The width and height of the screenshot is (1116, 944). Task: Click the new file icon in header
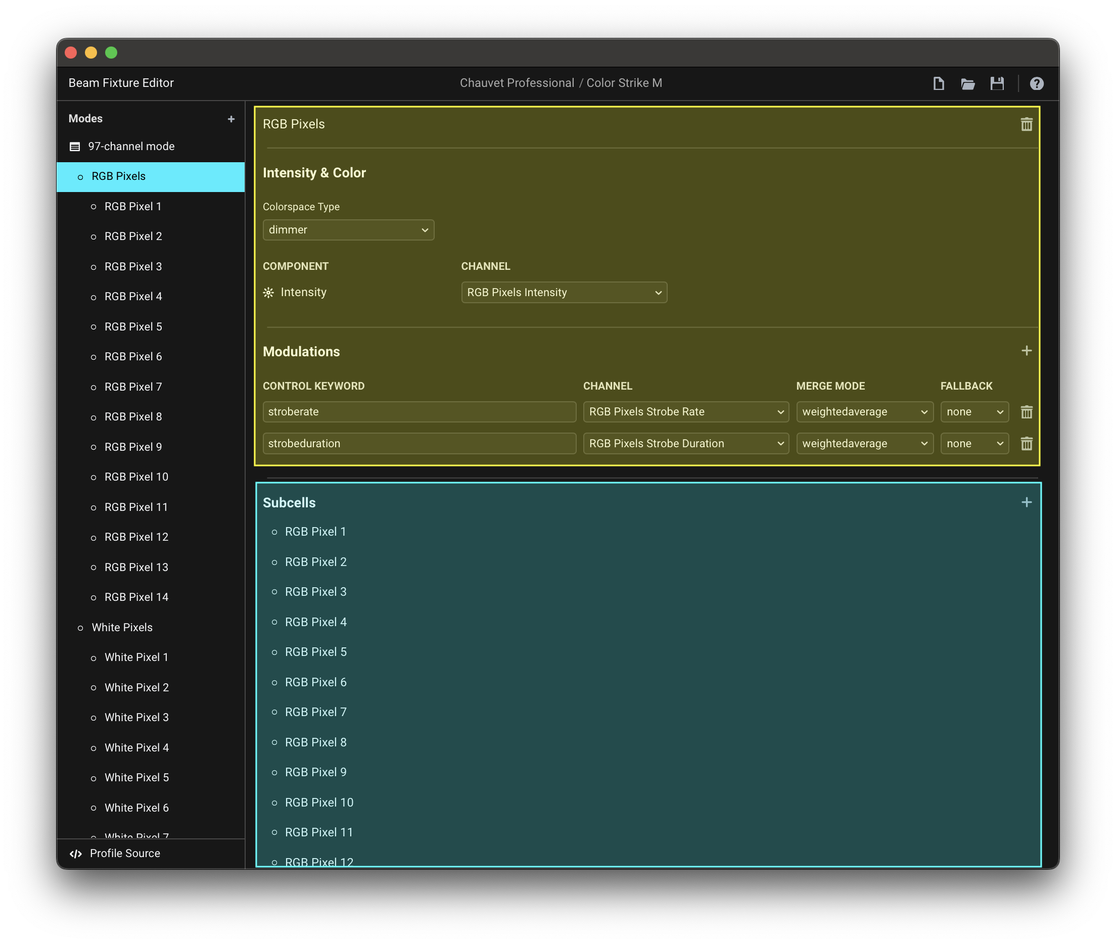[938, 83]
